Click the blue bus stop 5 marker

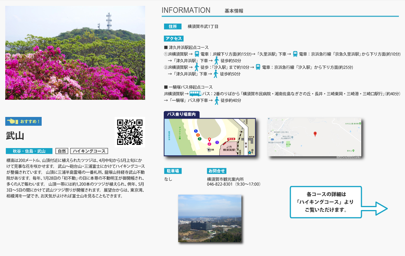[x=196, y=131]
